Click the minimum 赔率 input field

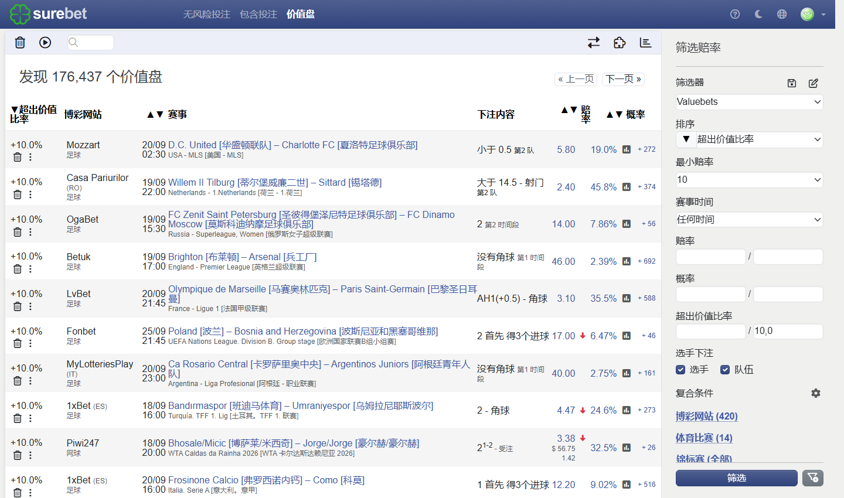[x=711, y=257]
